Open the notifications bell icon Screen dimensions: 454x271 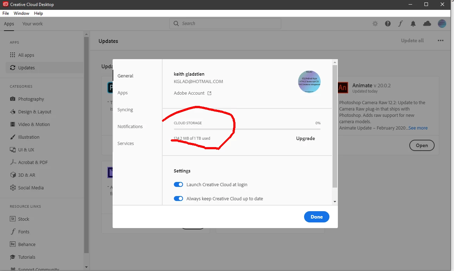pyautogui.click(x=413, y=24)
